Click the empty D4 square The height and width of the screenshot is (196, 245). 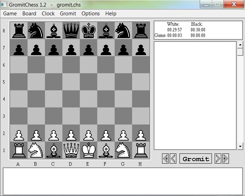[x=71, y=99]
